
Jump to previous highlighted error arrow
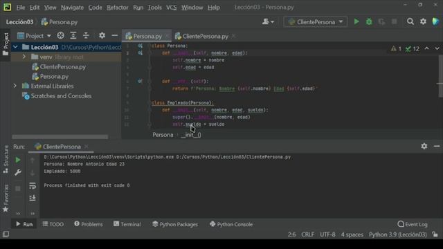426,48
